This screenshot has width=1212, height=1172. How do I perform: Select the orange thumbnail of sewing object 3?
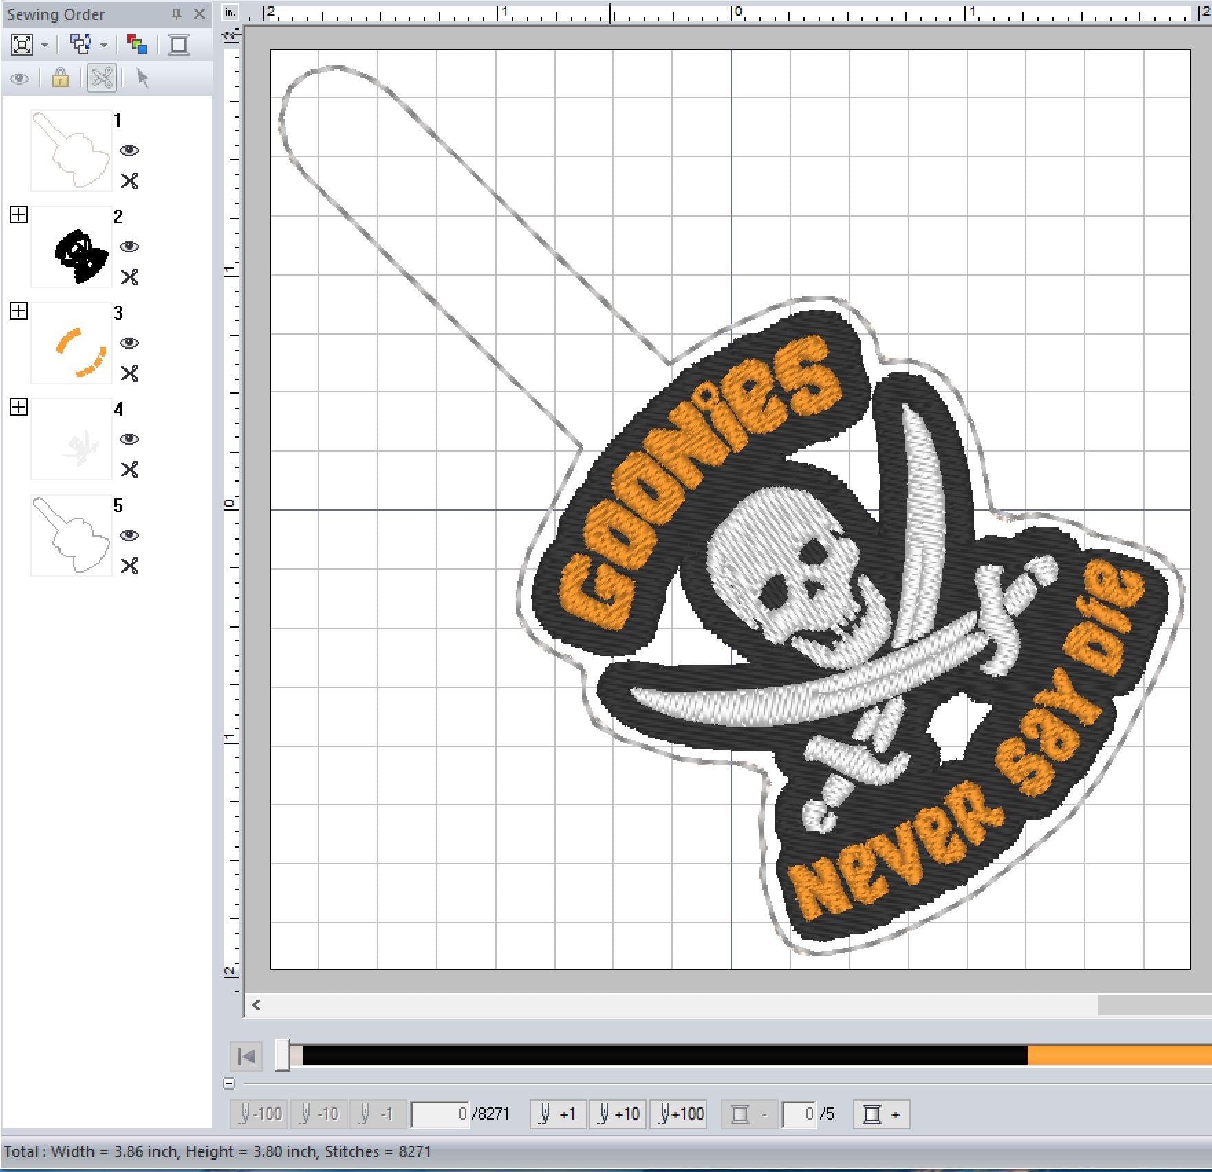click(x=72, y=343)
